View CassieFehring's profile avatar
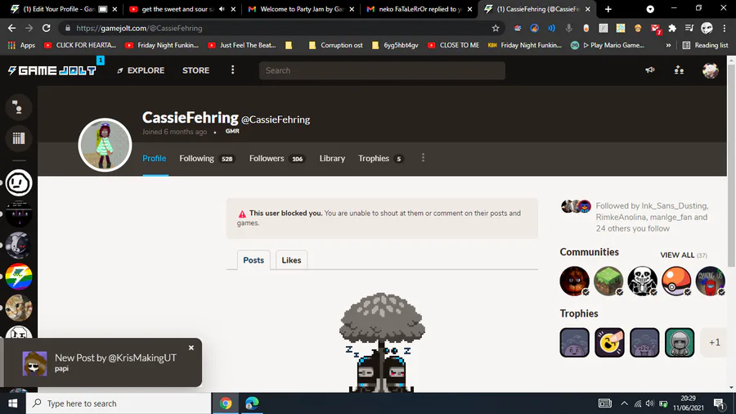 click(x=105, y=145)
